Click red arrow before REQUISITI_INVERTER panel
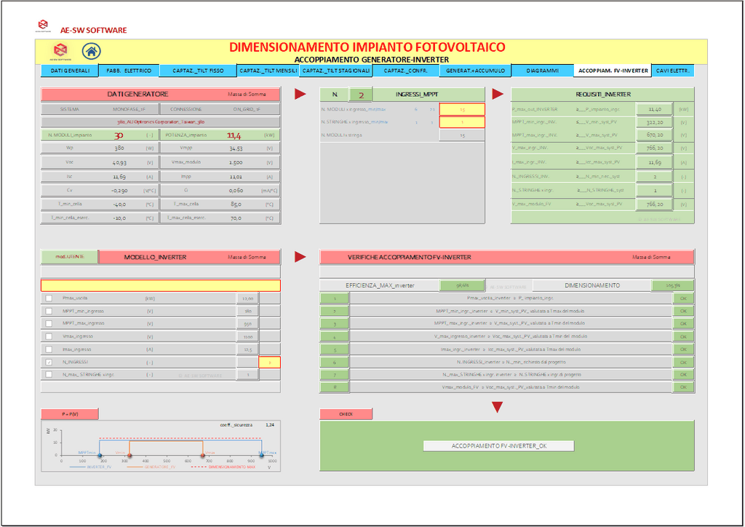 tap(498, 94)
